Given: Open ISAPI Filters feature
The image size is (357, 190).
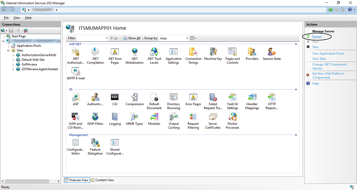Looking at the screenshot, I should 95,119.
